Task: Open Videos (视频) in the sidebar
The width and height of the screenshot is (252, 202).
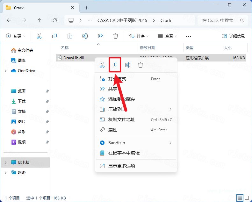Action: 18,142
